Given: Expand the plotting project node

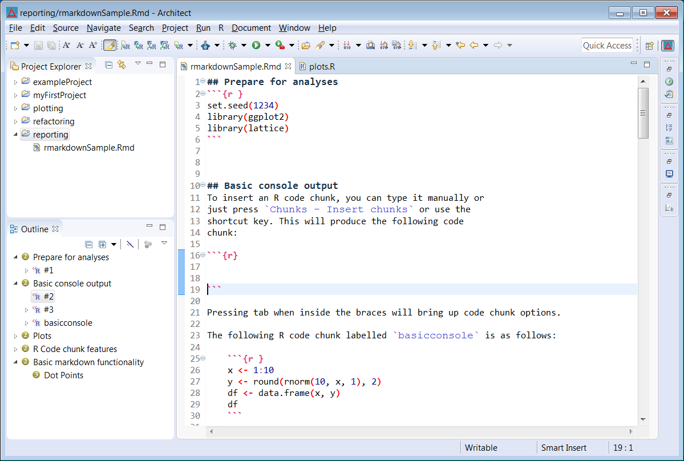Looking at the screenshot, I should tap(16, 108).
